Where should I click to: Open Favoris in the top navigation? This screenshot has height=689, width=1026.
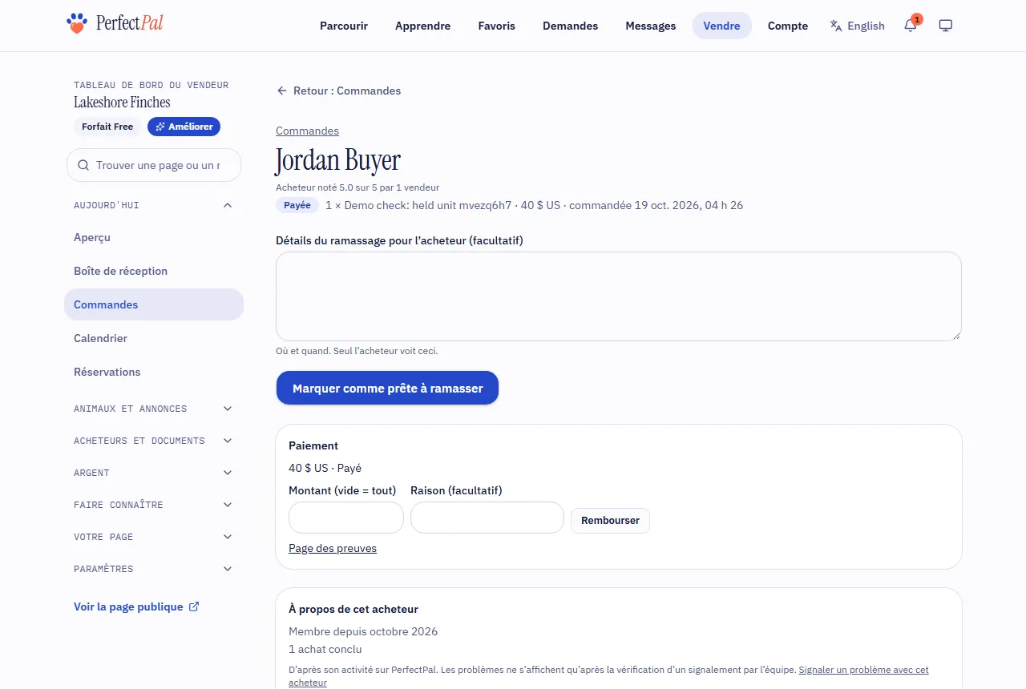(x=497, y=26)
